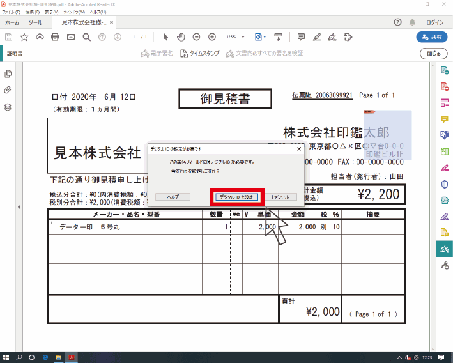Print the document via the printer icon

pos(55,37)
